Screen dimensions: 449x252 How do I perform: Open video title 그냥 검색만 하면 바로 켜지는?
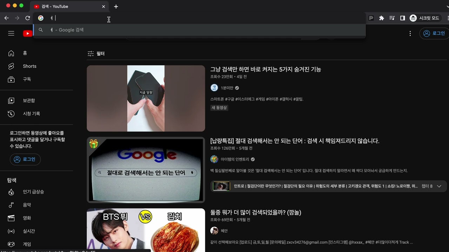tap(266, 69)
